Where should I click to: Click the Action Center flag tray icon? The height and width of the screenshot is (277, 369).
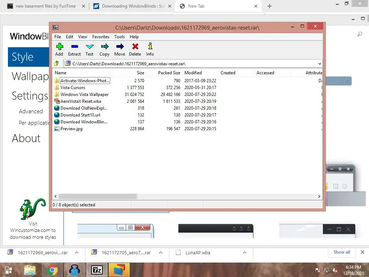(318, 270)
